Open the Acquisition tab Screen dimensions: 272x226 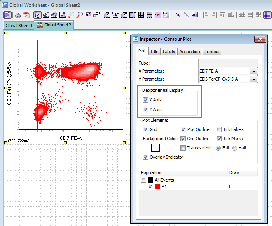click(x=189, y=52)
